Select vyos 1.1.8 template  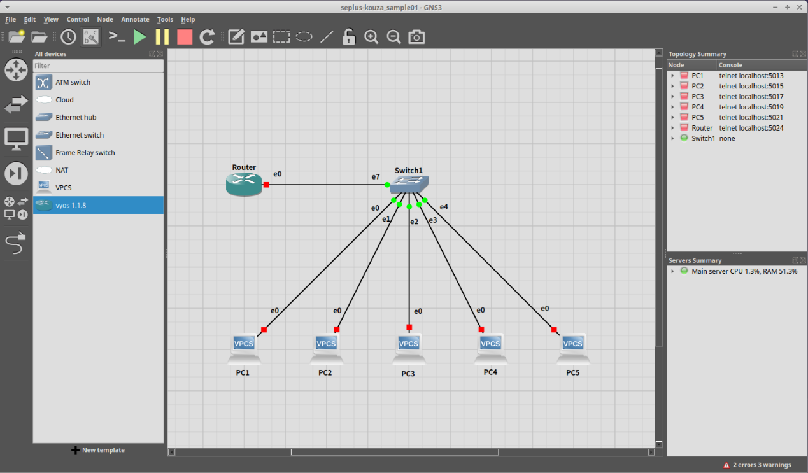click(x=98, y=205)
